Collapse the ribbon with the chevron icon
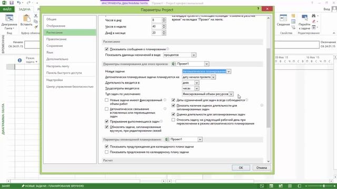Screen dimensions: 337x189 click(334, 33)
